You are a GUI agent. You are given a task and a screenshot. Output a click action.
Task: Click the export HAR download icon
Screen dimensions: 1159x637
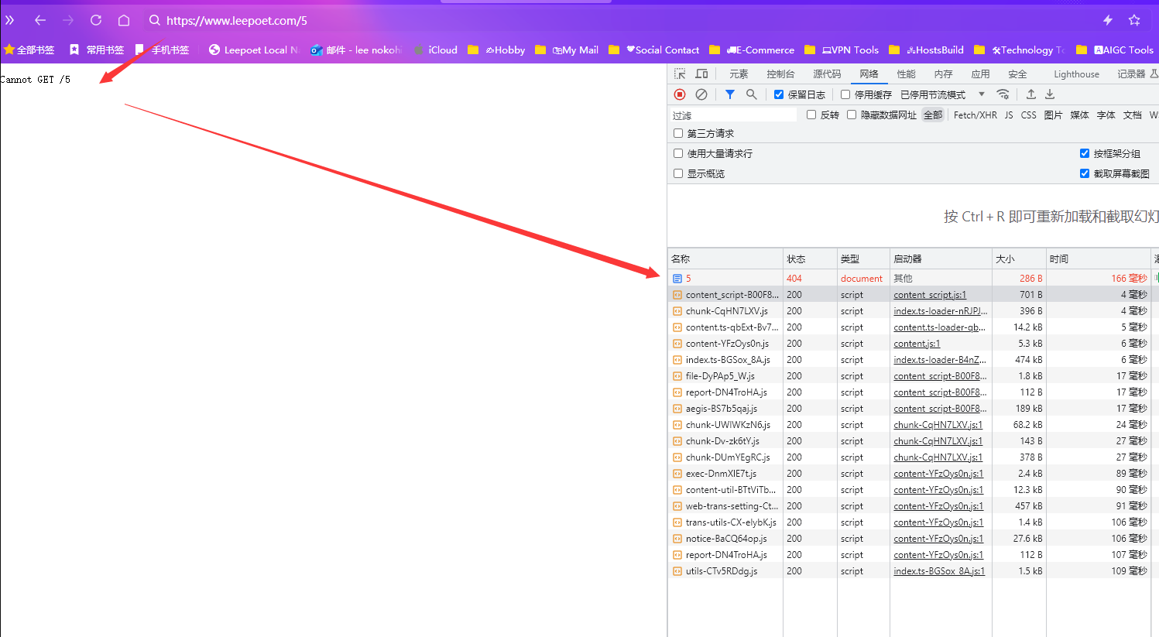(1050, 94)
